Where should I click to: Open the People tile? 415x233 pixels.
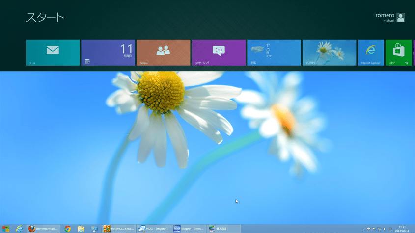tap(164, 52)
